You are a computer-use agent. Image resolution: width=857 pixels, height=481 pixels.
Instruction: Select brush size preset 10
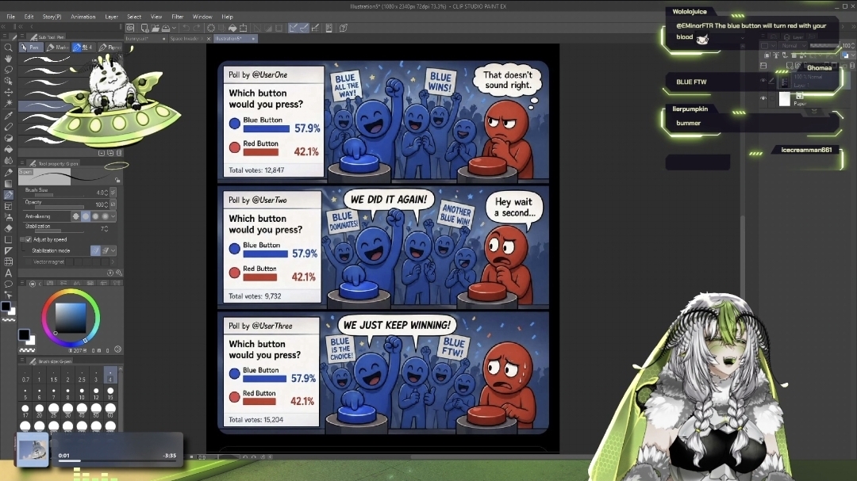click(82, 393)
